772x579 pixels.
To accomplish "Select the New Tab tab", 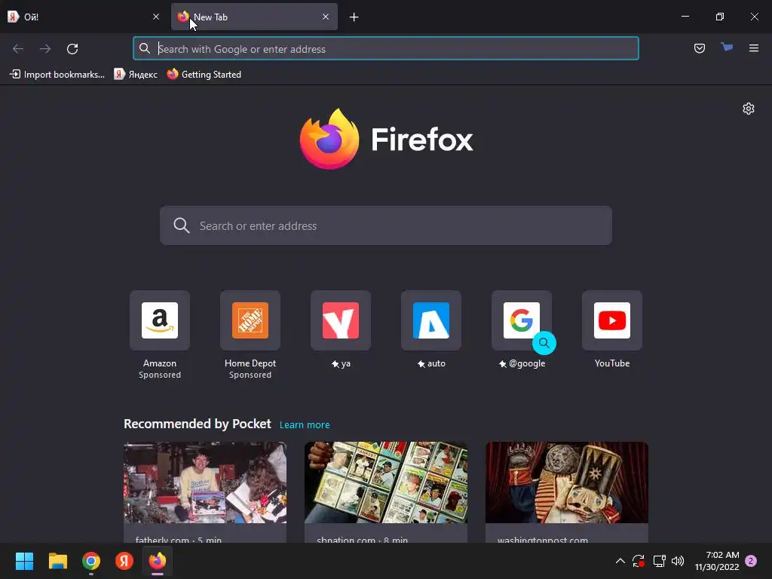I will tap(254, 17).
